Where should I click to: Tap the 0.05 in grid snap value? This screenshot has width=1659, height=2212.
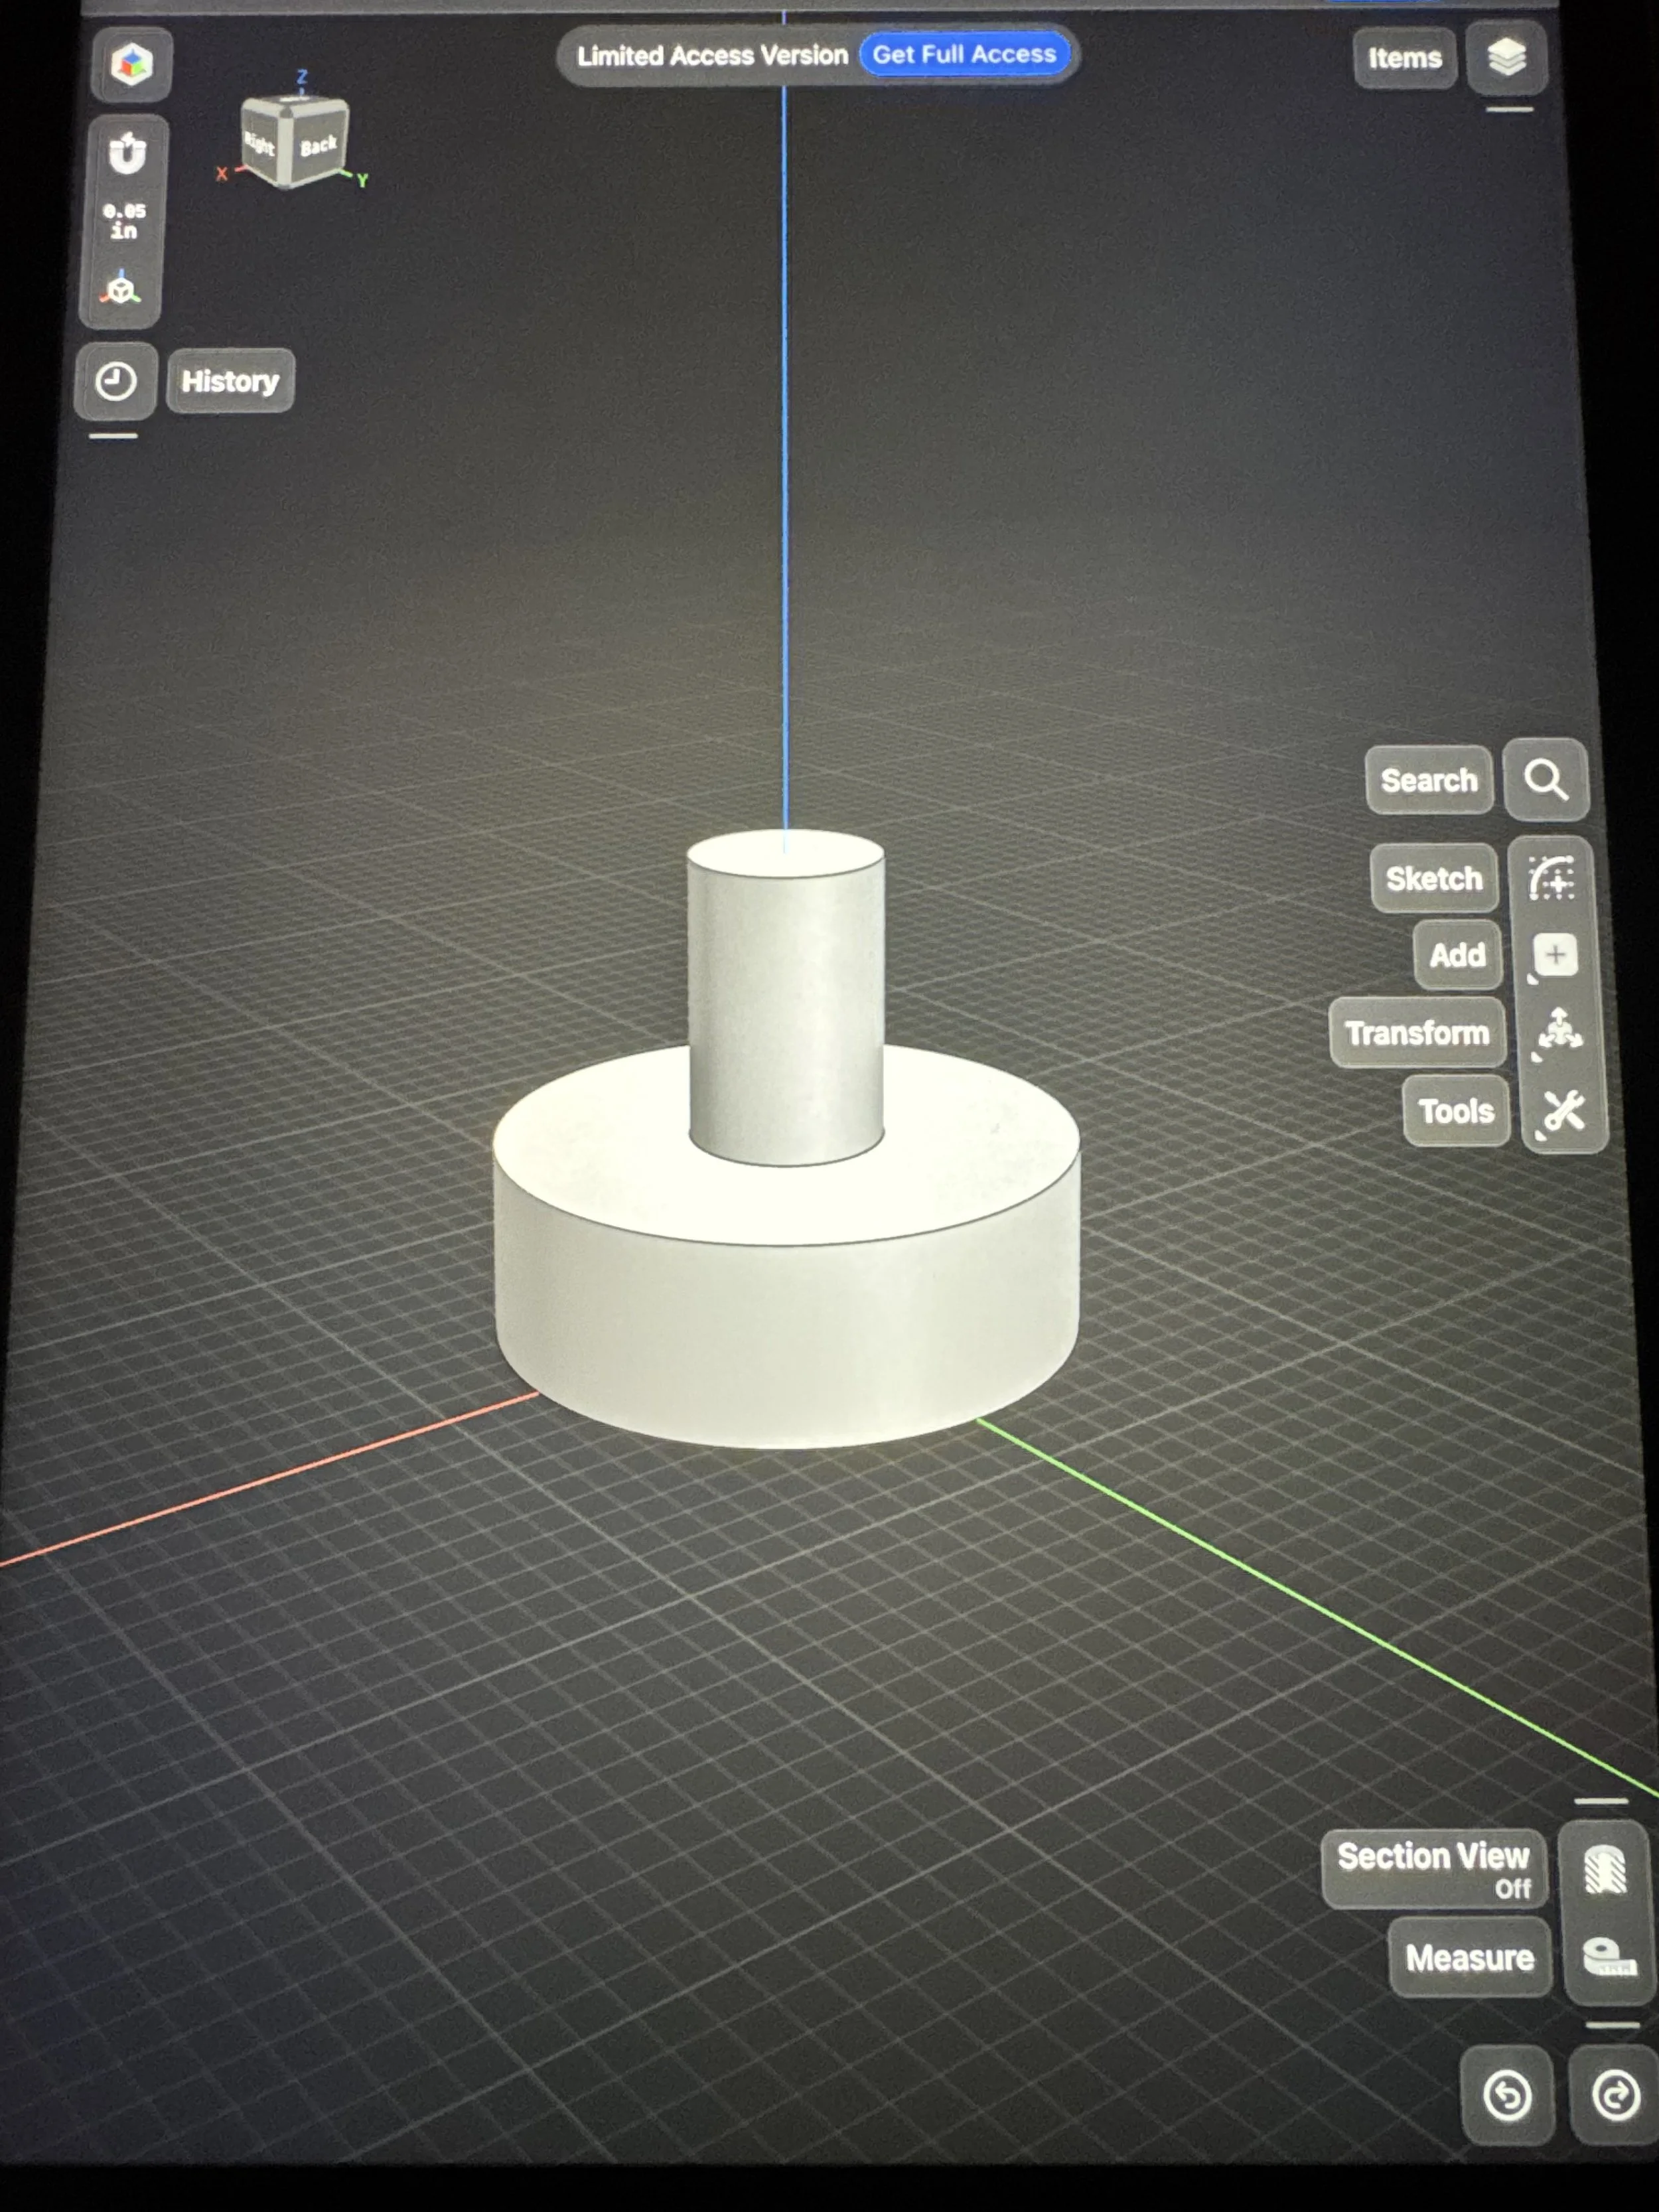tap(124, 220)
